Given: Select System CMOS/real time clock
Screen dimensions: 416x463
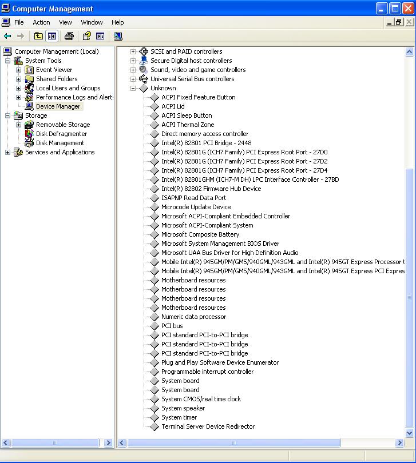Looking at the screenshot, I should [201, 399].
